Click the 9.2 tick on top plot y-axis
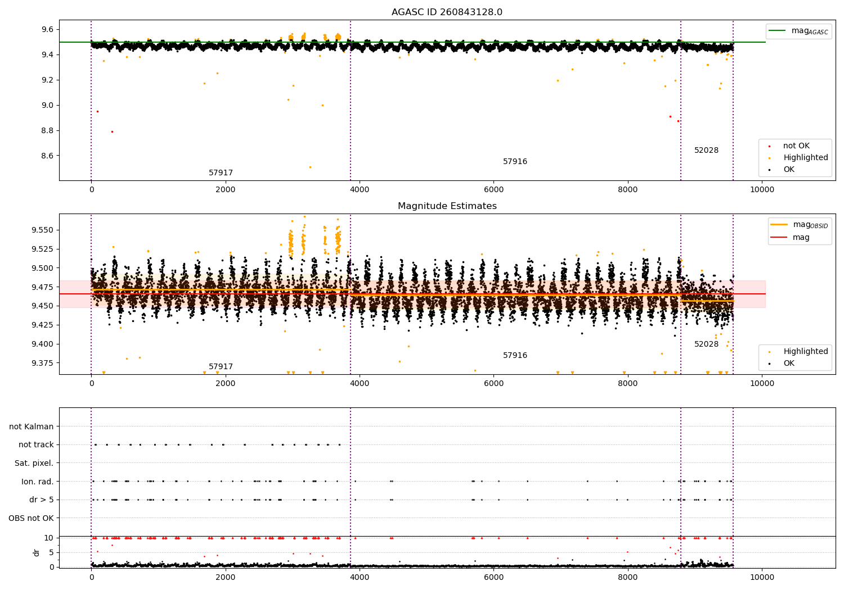The image size is (844, 590). click(x=48, y=80)
